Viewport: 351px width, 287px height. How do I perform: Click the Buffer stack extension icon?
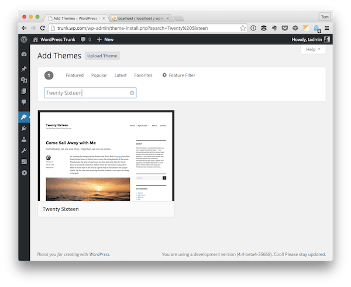click(264, 28)
